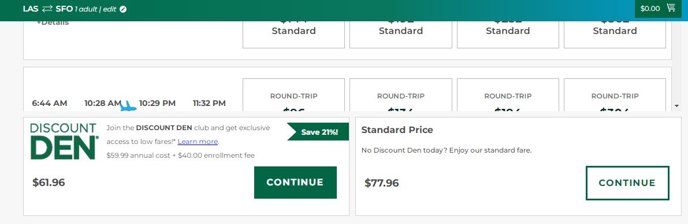Open the Learn more link

tap(198, 141)
